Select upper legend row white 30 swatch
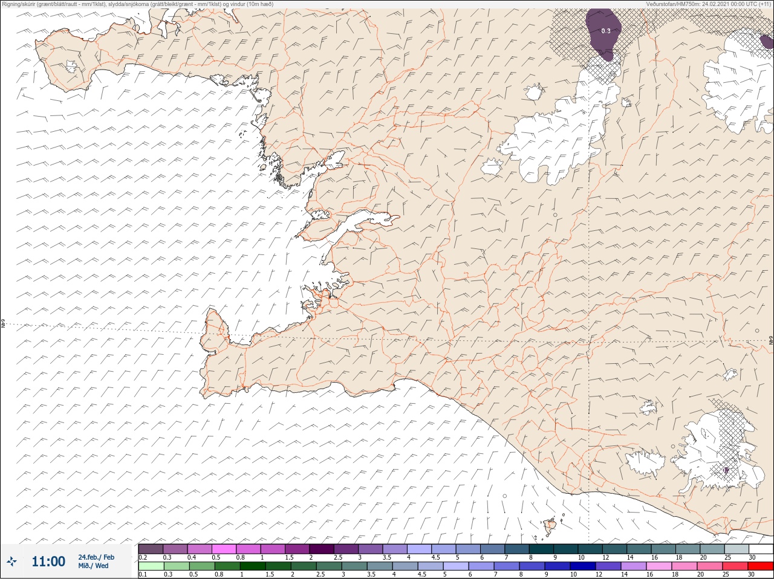Screen dimensions: 774x579 click(761, 549)
